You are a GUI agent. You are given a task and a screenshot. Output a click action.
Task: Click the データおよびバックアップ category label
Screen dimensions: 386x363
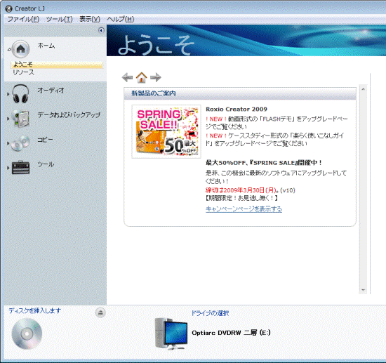(69, 115)
